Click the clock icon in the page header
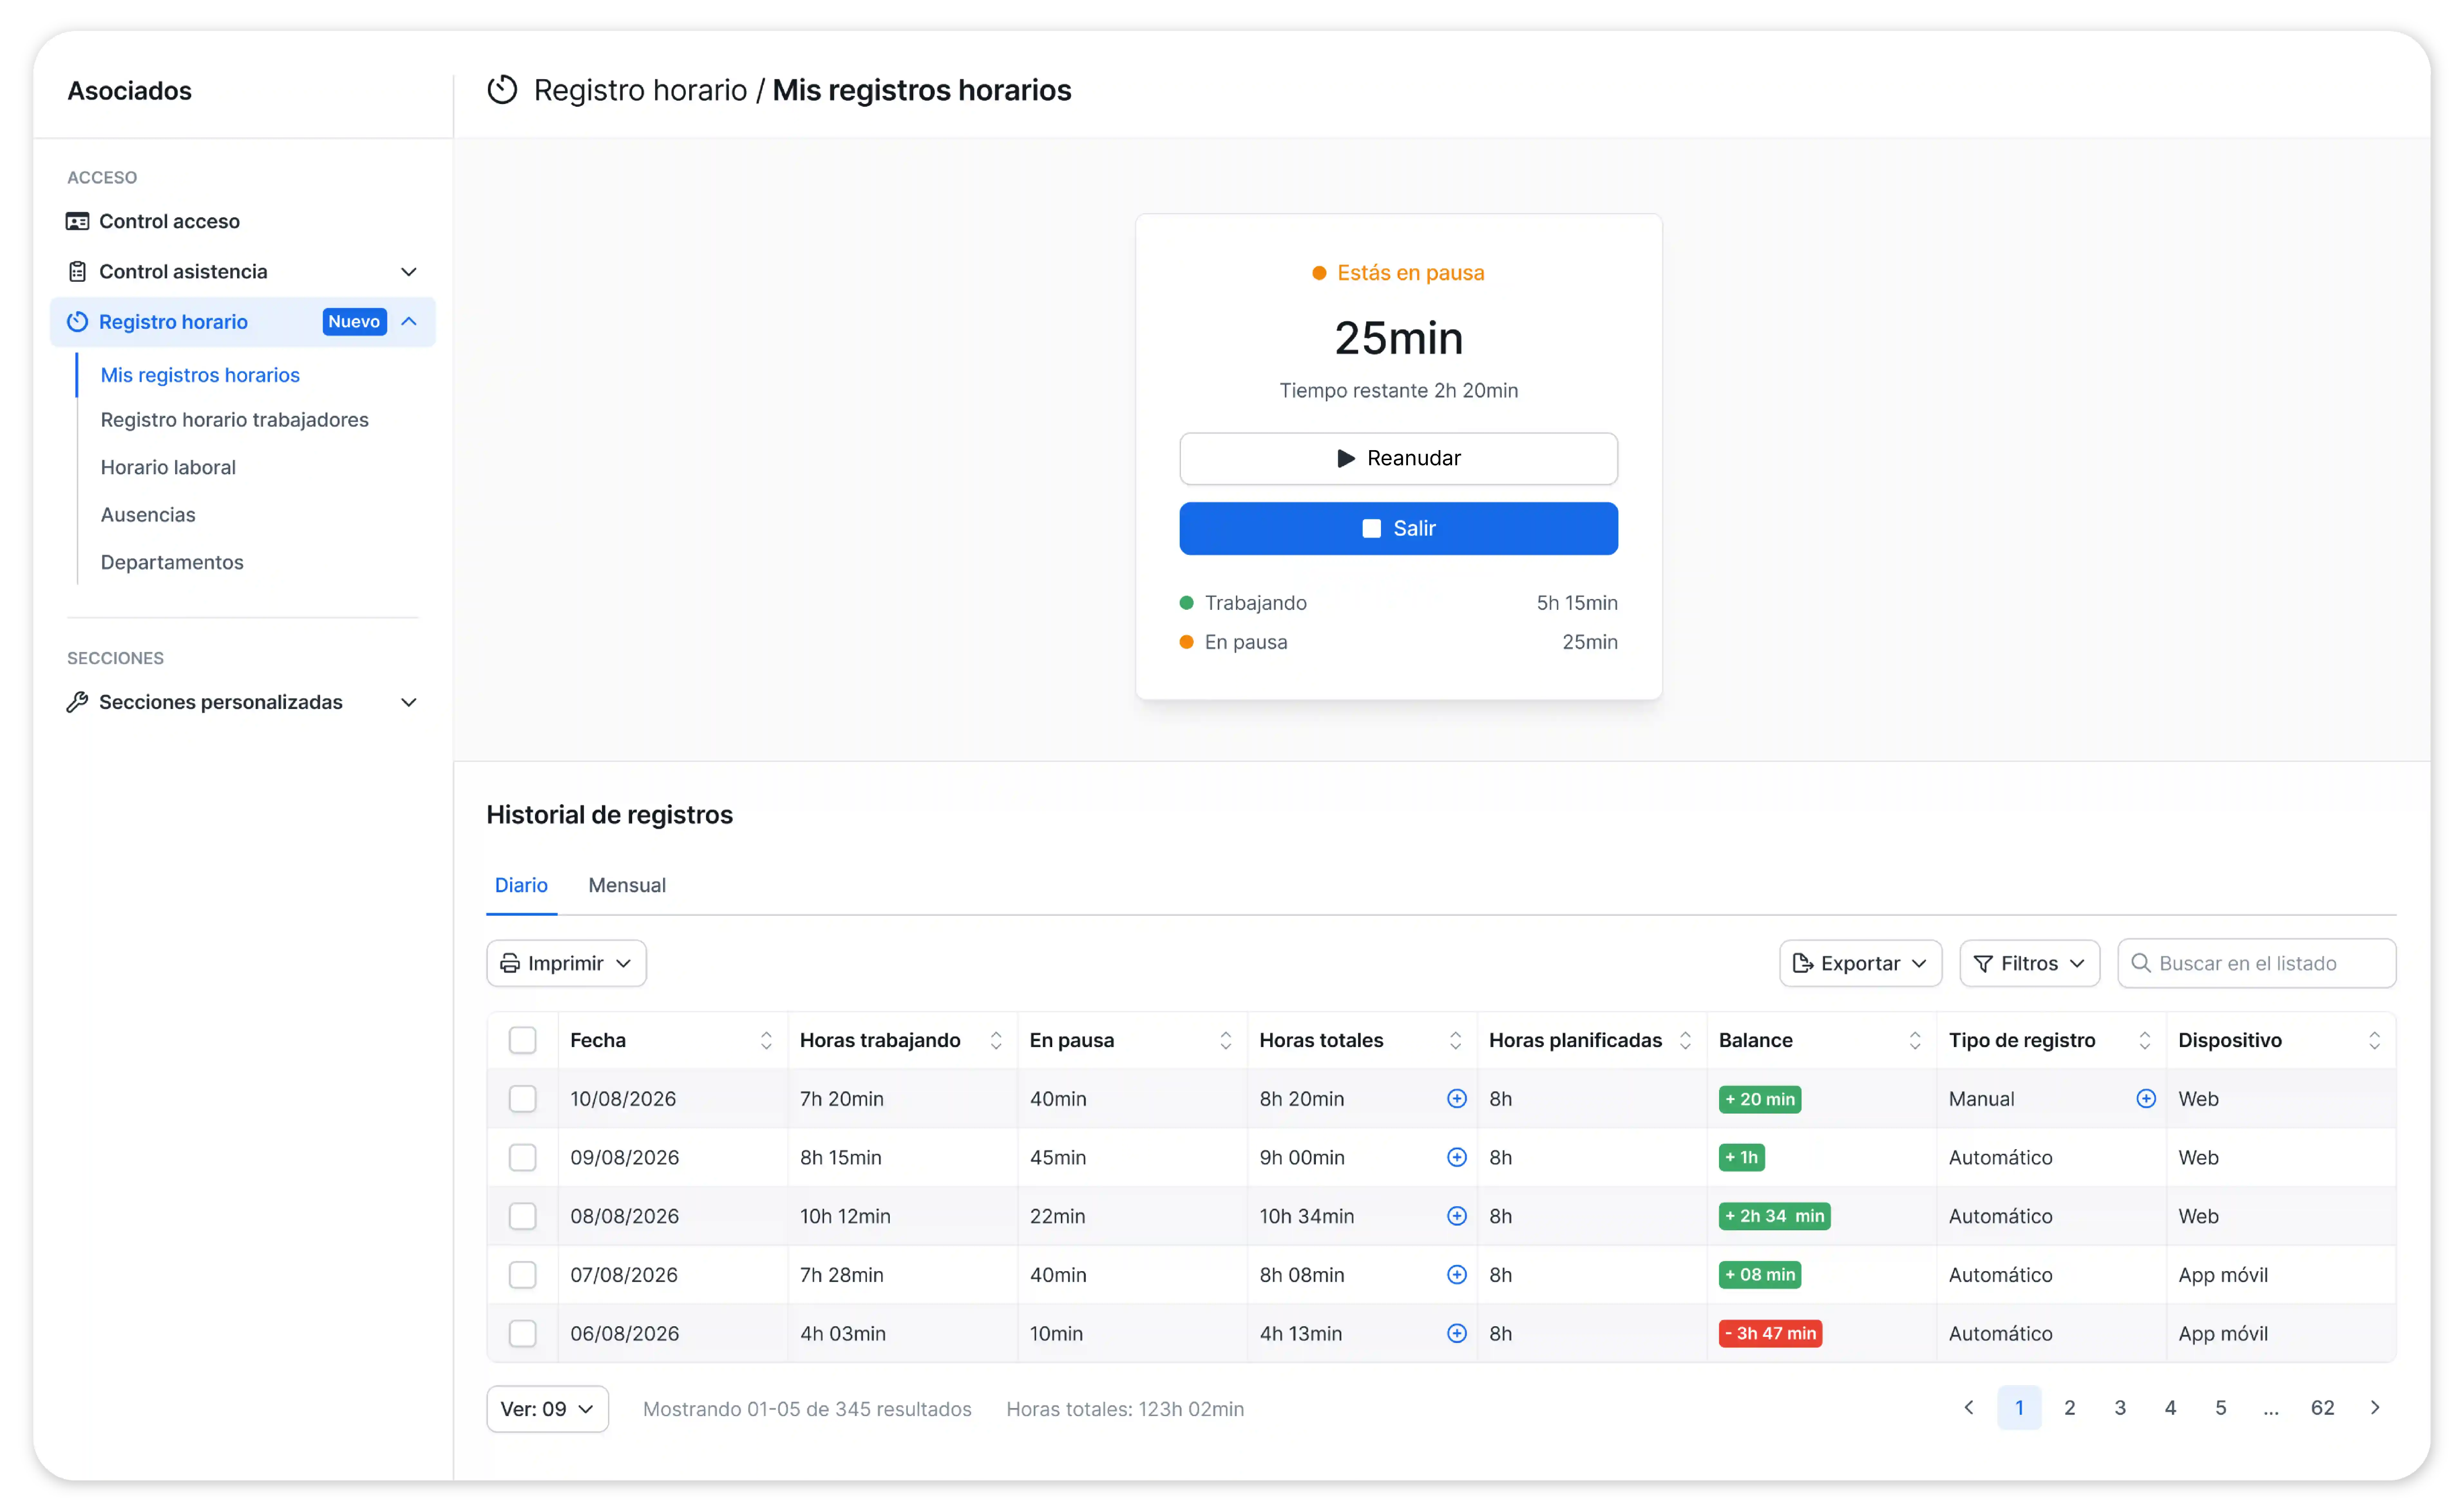This screenshot has height=1512, width=2464. click(502, 90)
